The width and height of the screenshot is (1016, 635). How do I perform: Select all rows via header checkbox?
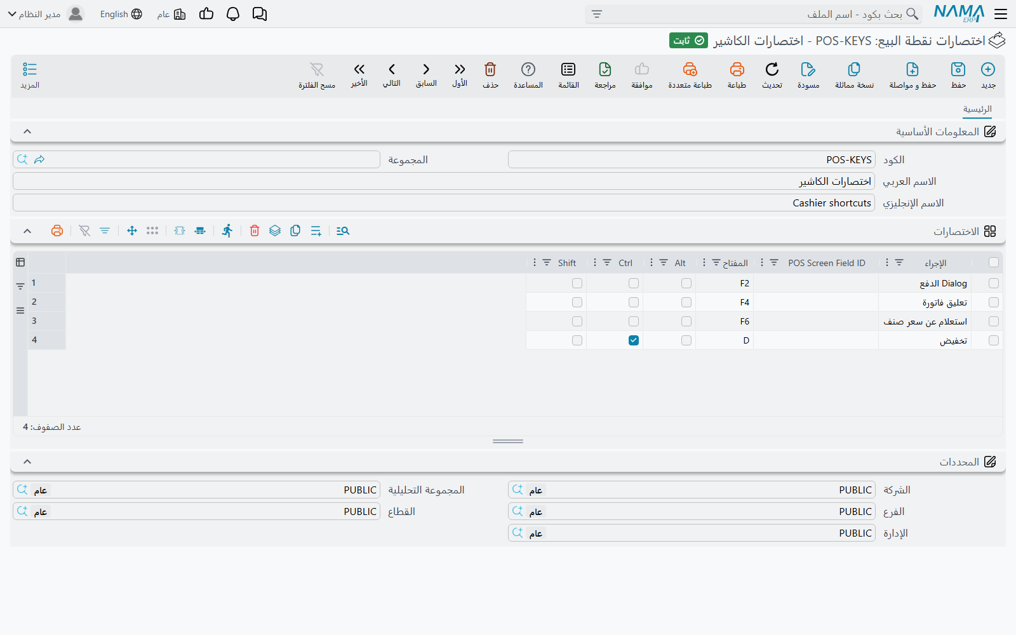pos(994,262)
